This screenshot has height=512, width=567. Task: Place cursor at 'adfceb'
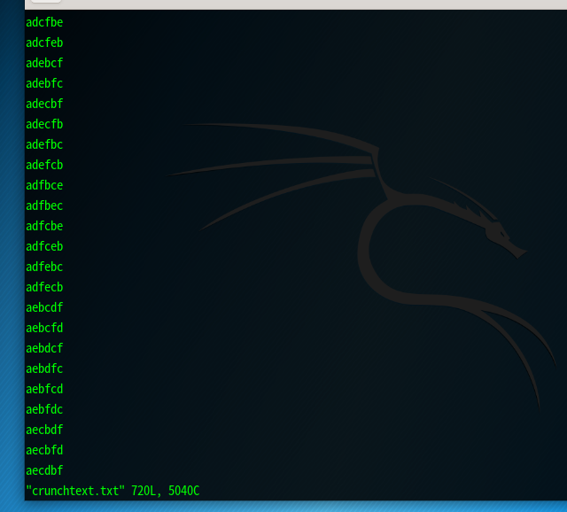[x=44, y=246]
